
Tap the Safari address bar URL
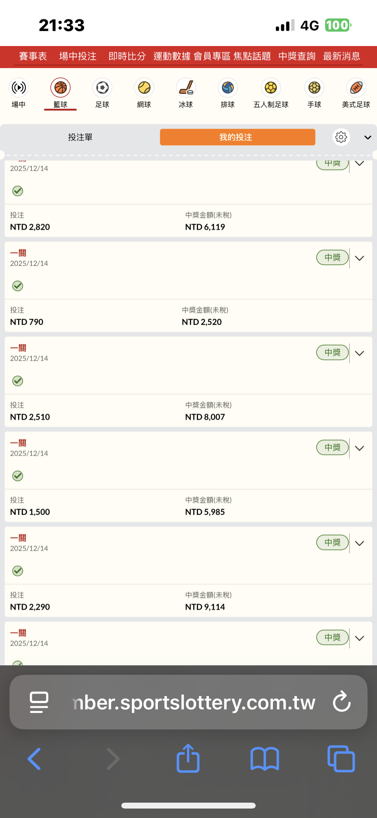[x=194, y=702]
